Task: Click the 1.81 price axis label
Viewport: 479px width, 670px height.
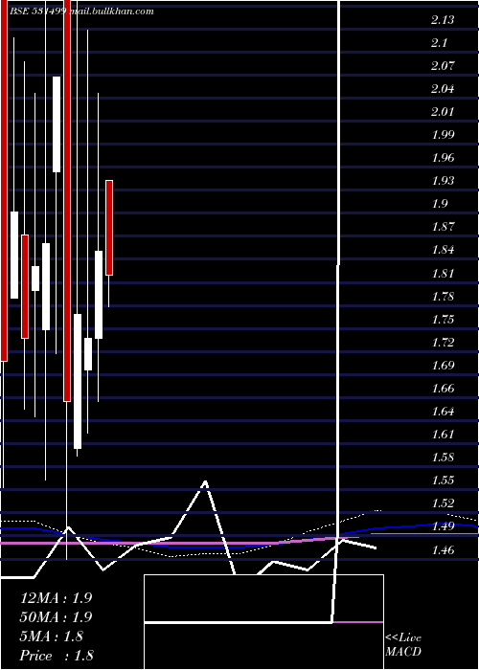Action: [x=443, y=274]
